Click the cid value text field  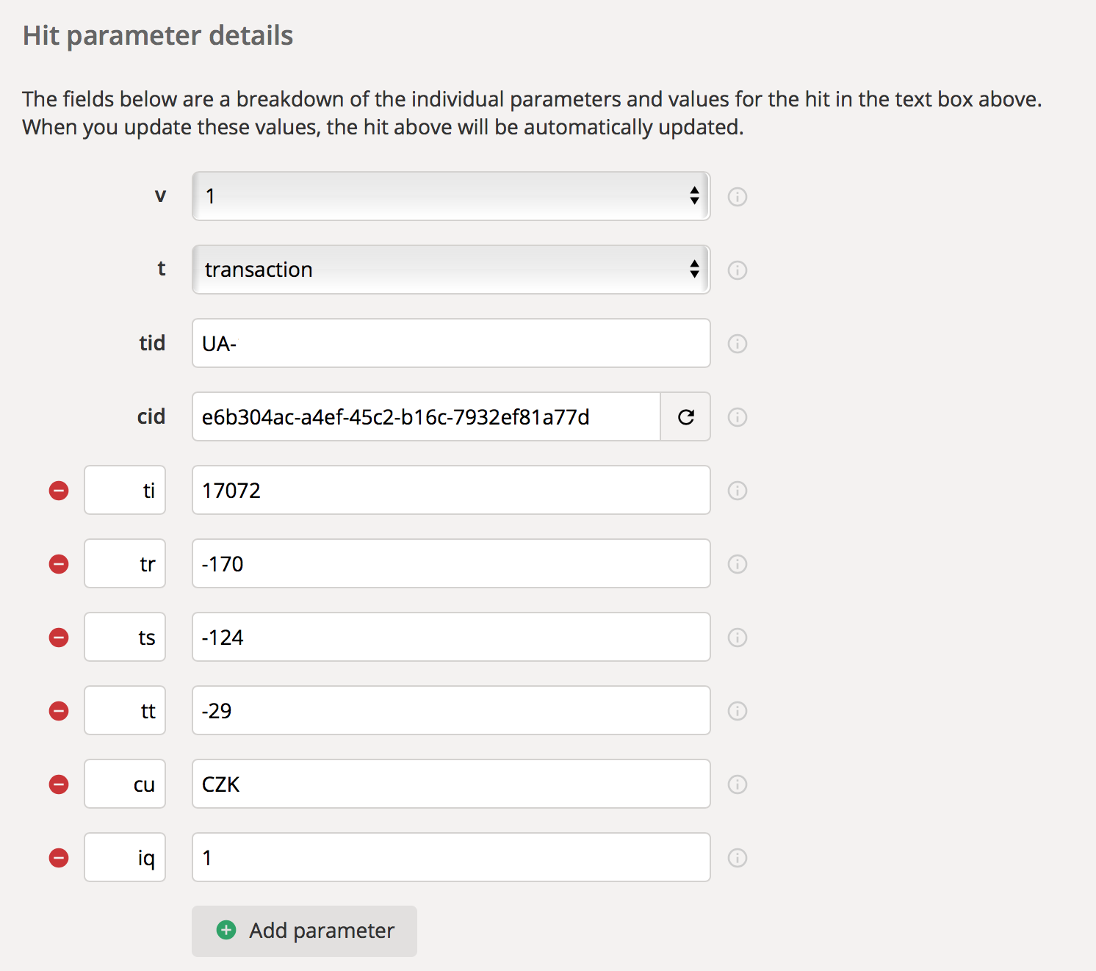pos(426,417)
